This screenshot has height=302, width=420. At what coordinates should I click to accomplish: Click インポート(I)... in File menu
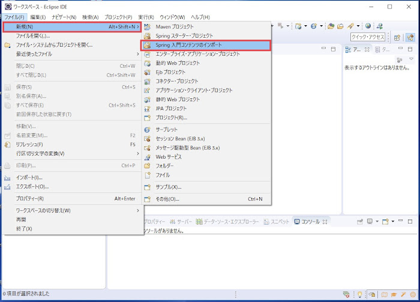click(73, 177)
